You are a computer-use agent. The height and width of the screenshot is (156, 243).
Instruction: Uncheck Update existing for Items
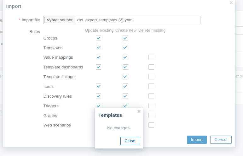point(99,86)
